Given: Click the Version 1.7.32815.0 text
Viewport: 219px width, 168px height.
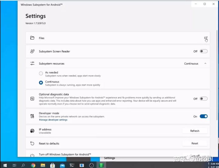Looking at the screenshot, I should pyautogui.click(x=36, y=23).
